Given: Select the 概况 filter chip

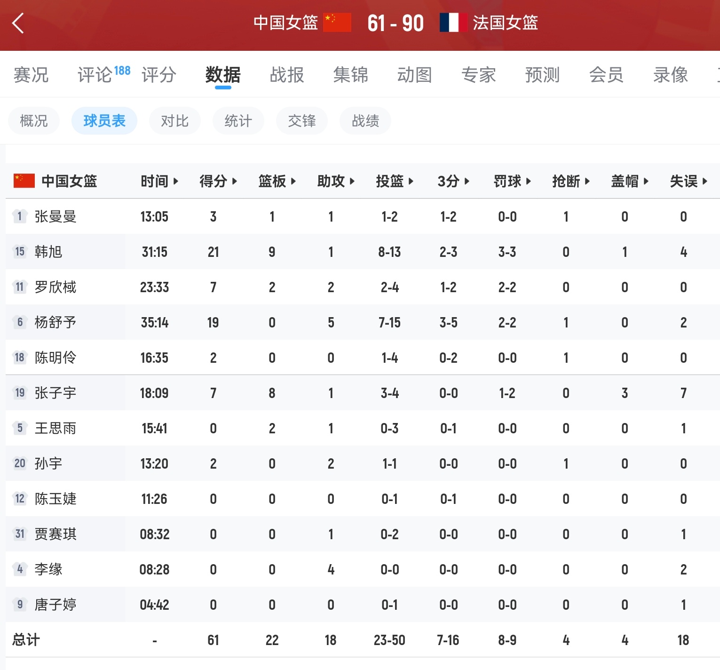Looking at the screenshot, I should click(x=34, y=121).
